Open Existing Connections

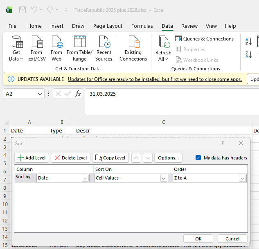click(133, 43)
